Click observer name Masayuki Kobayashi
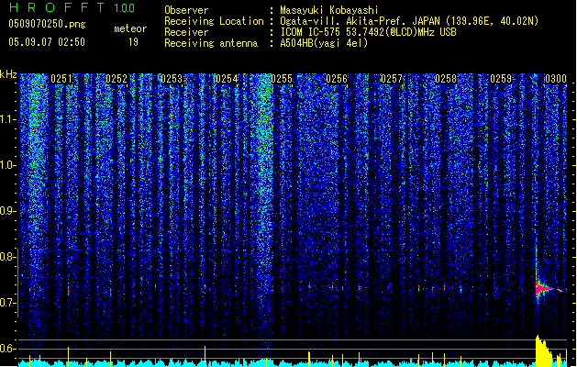Viewport: 577px width, 367px height. click(x=329, y=10)
